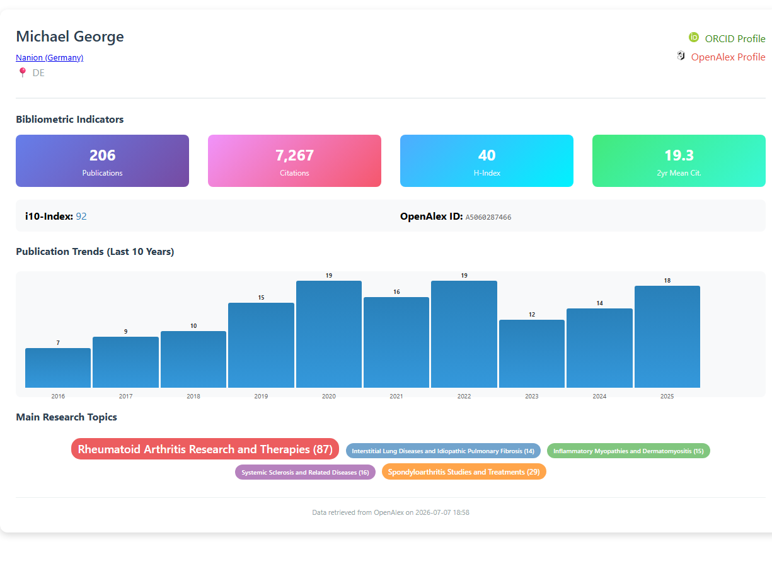The height and width of the screenshot is (569, 772).
Task: Click the Systemic Sclerosis and Related Diseases tag
Action: coord(305,472)
